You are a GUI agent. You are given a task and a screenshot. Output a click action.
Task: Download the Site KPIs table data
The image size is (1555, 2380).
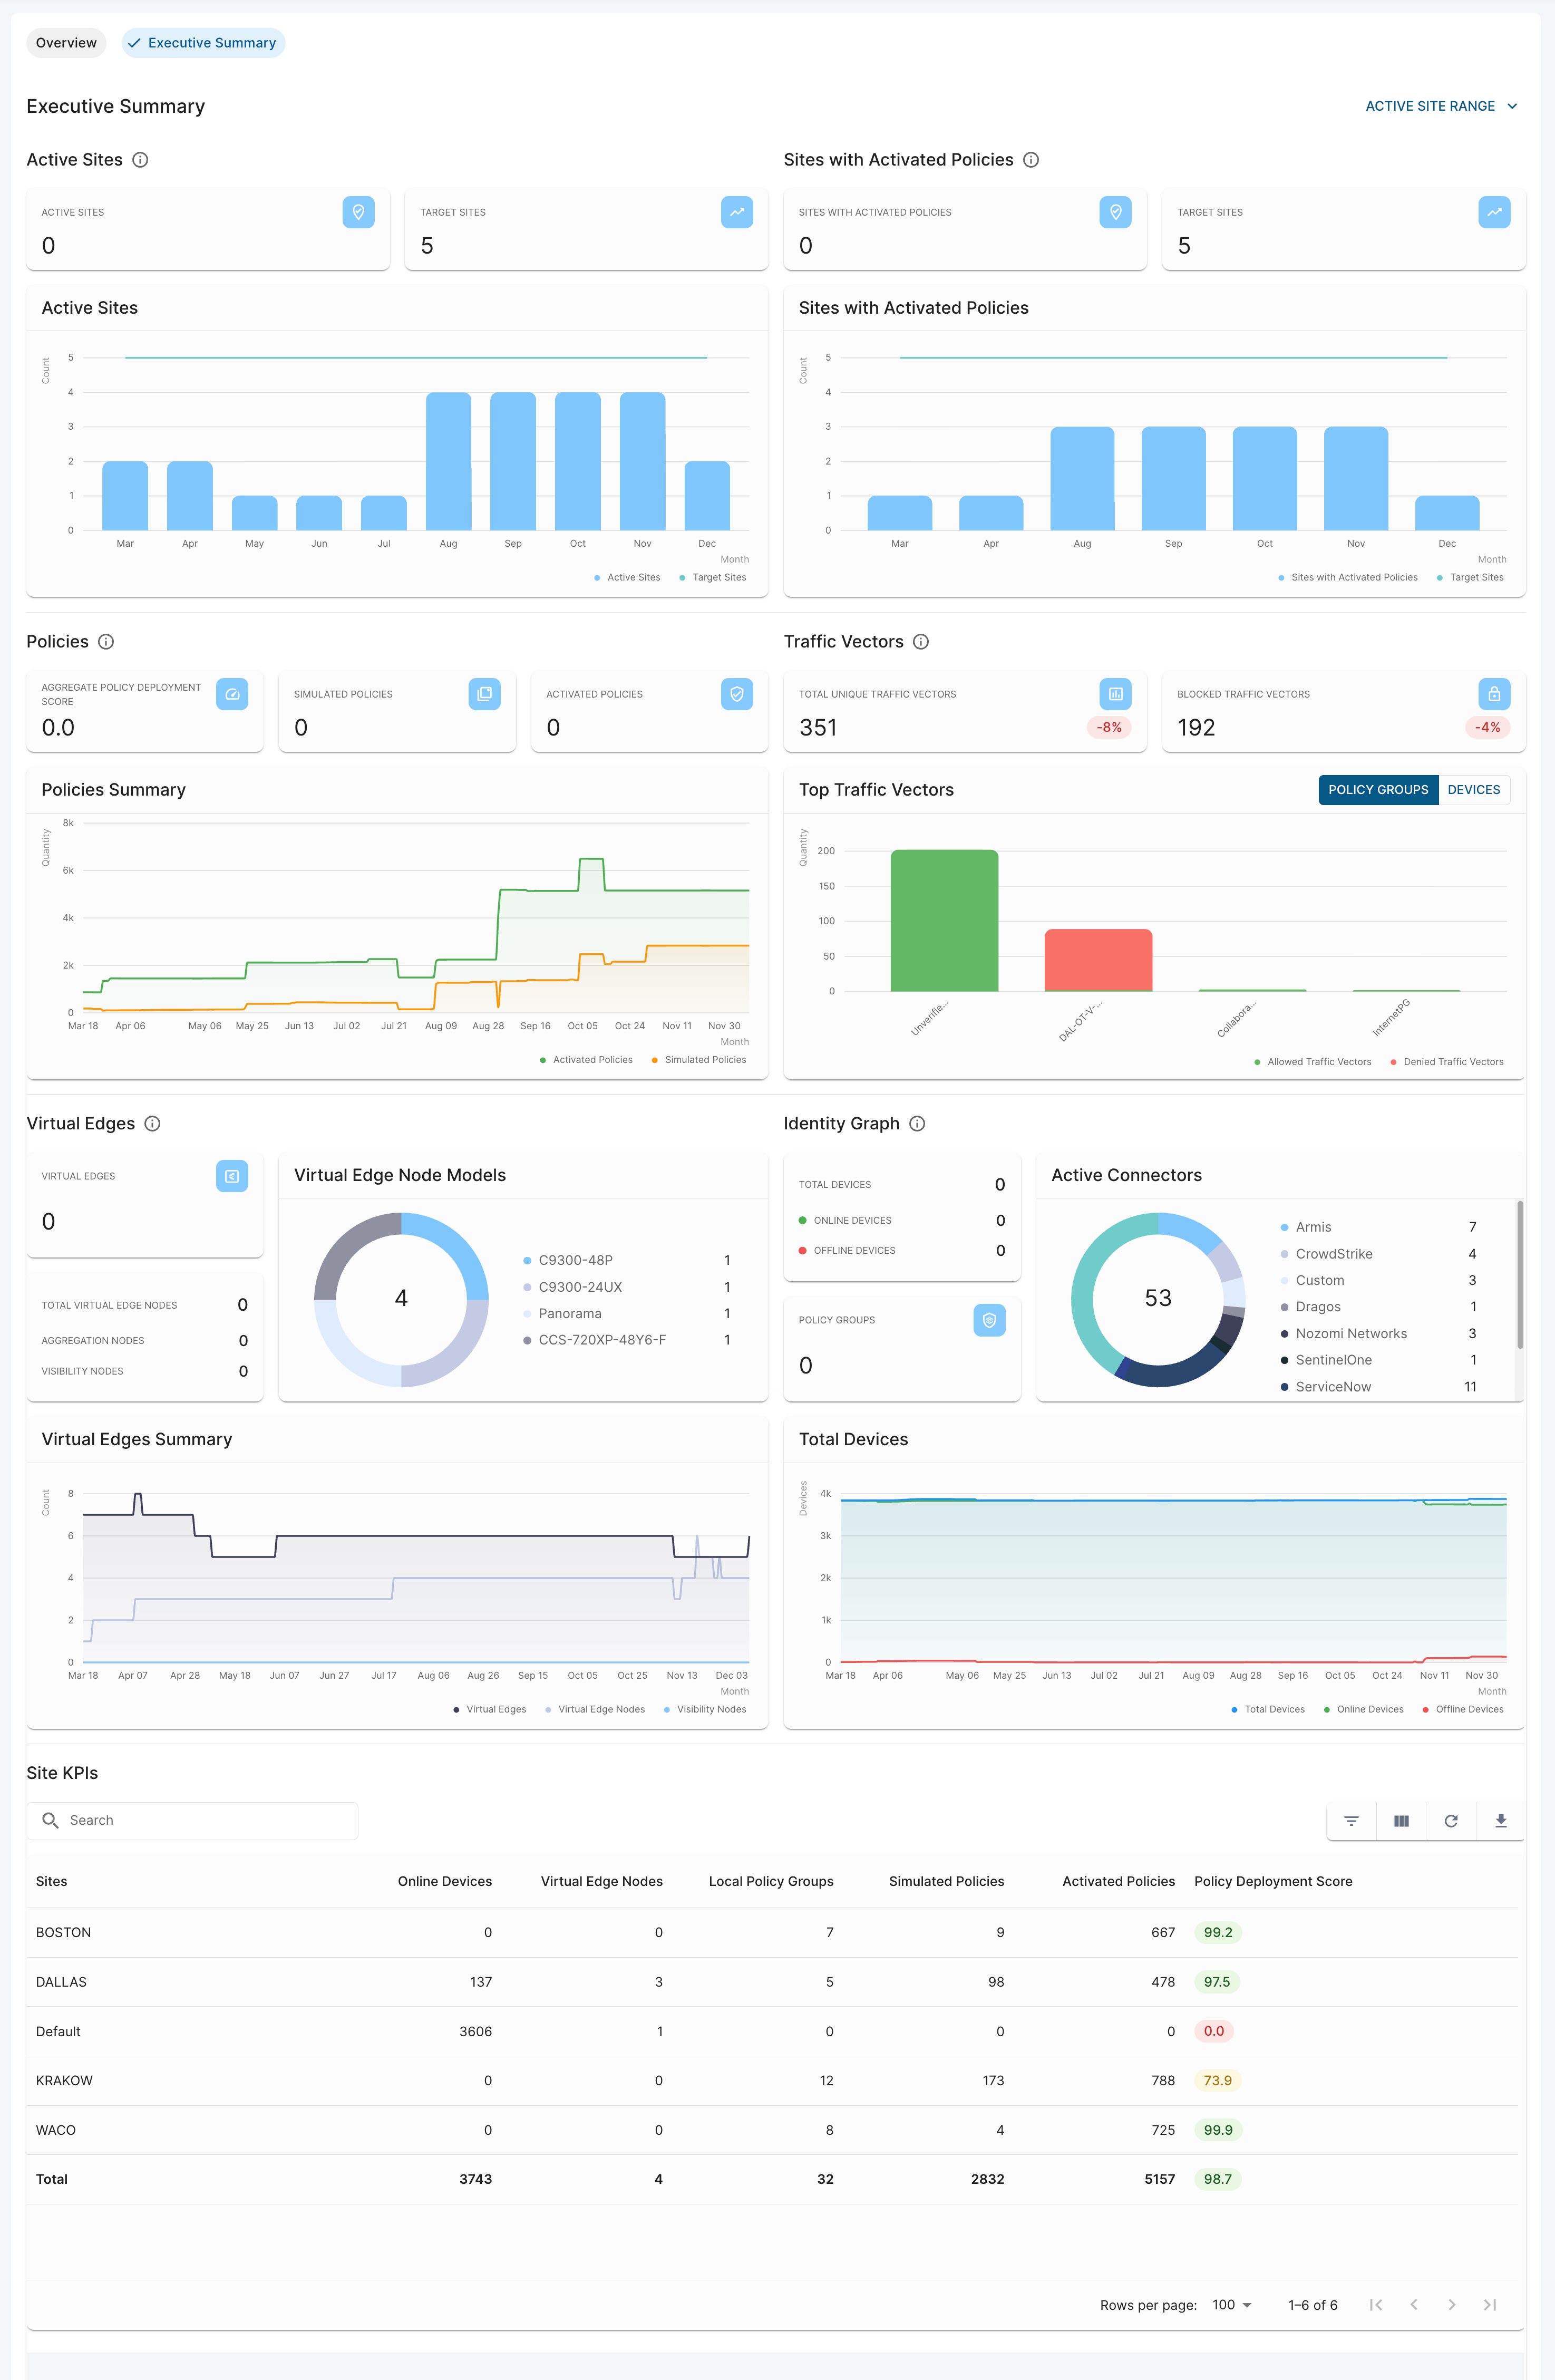click(x=1500, y=1821)
